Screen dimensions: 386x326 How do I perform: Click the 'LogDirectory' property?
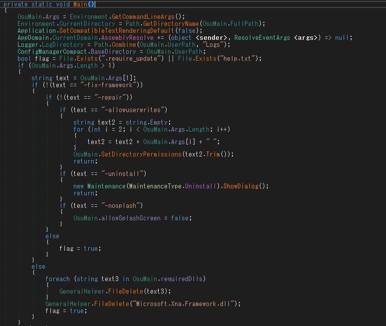coord(63,45)
